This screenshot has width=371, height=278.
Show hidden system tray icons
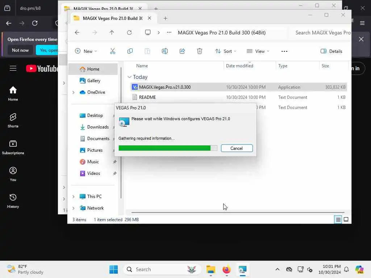click(278, 269)
